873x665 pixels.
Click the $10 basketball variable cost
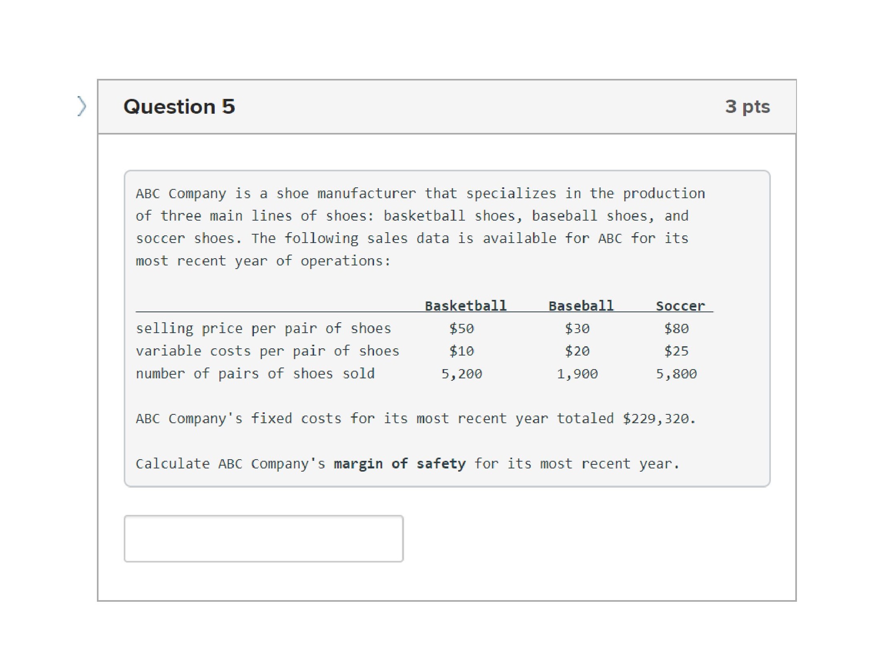[461, 351]
